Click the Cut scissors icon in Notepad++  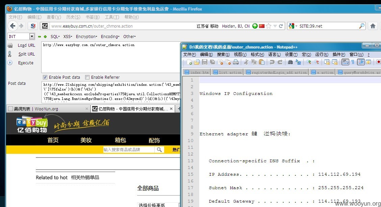[246, 62]
